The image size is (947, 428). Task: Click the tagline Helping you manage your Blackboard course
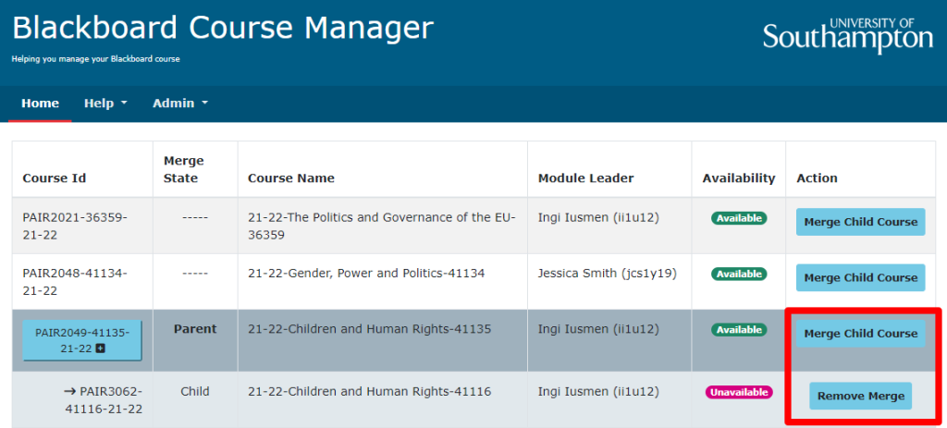click(95, 59)
